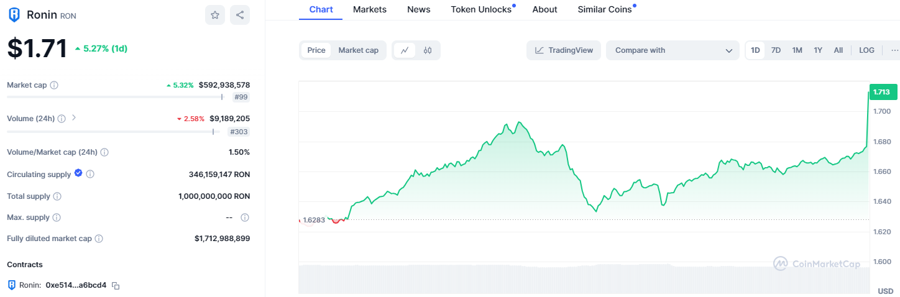The image size is (900, 297).
Task: Click the $9,189,205 volume value
Action: point(230,119)
